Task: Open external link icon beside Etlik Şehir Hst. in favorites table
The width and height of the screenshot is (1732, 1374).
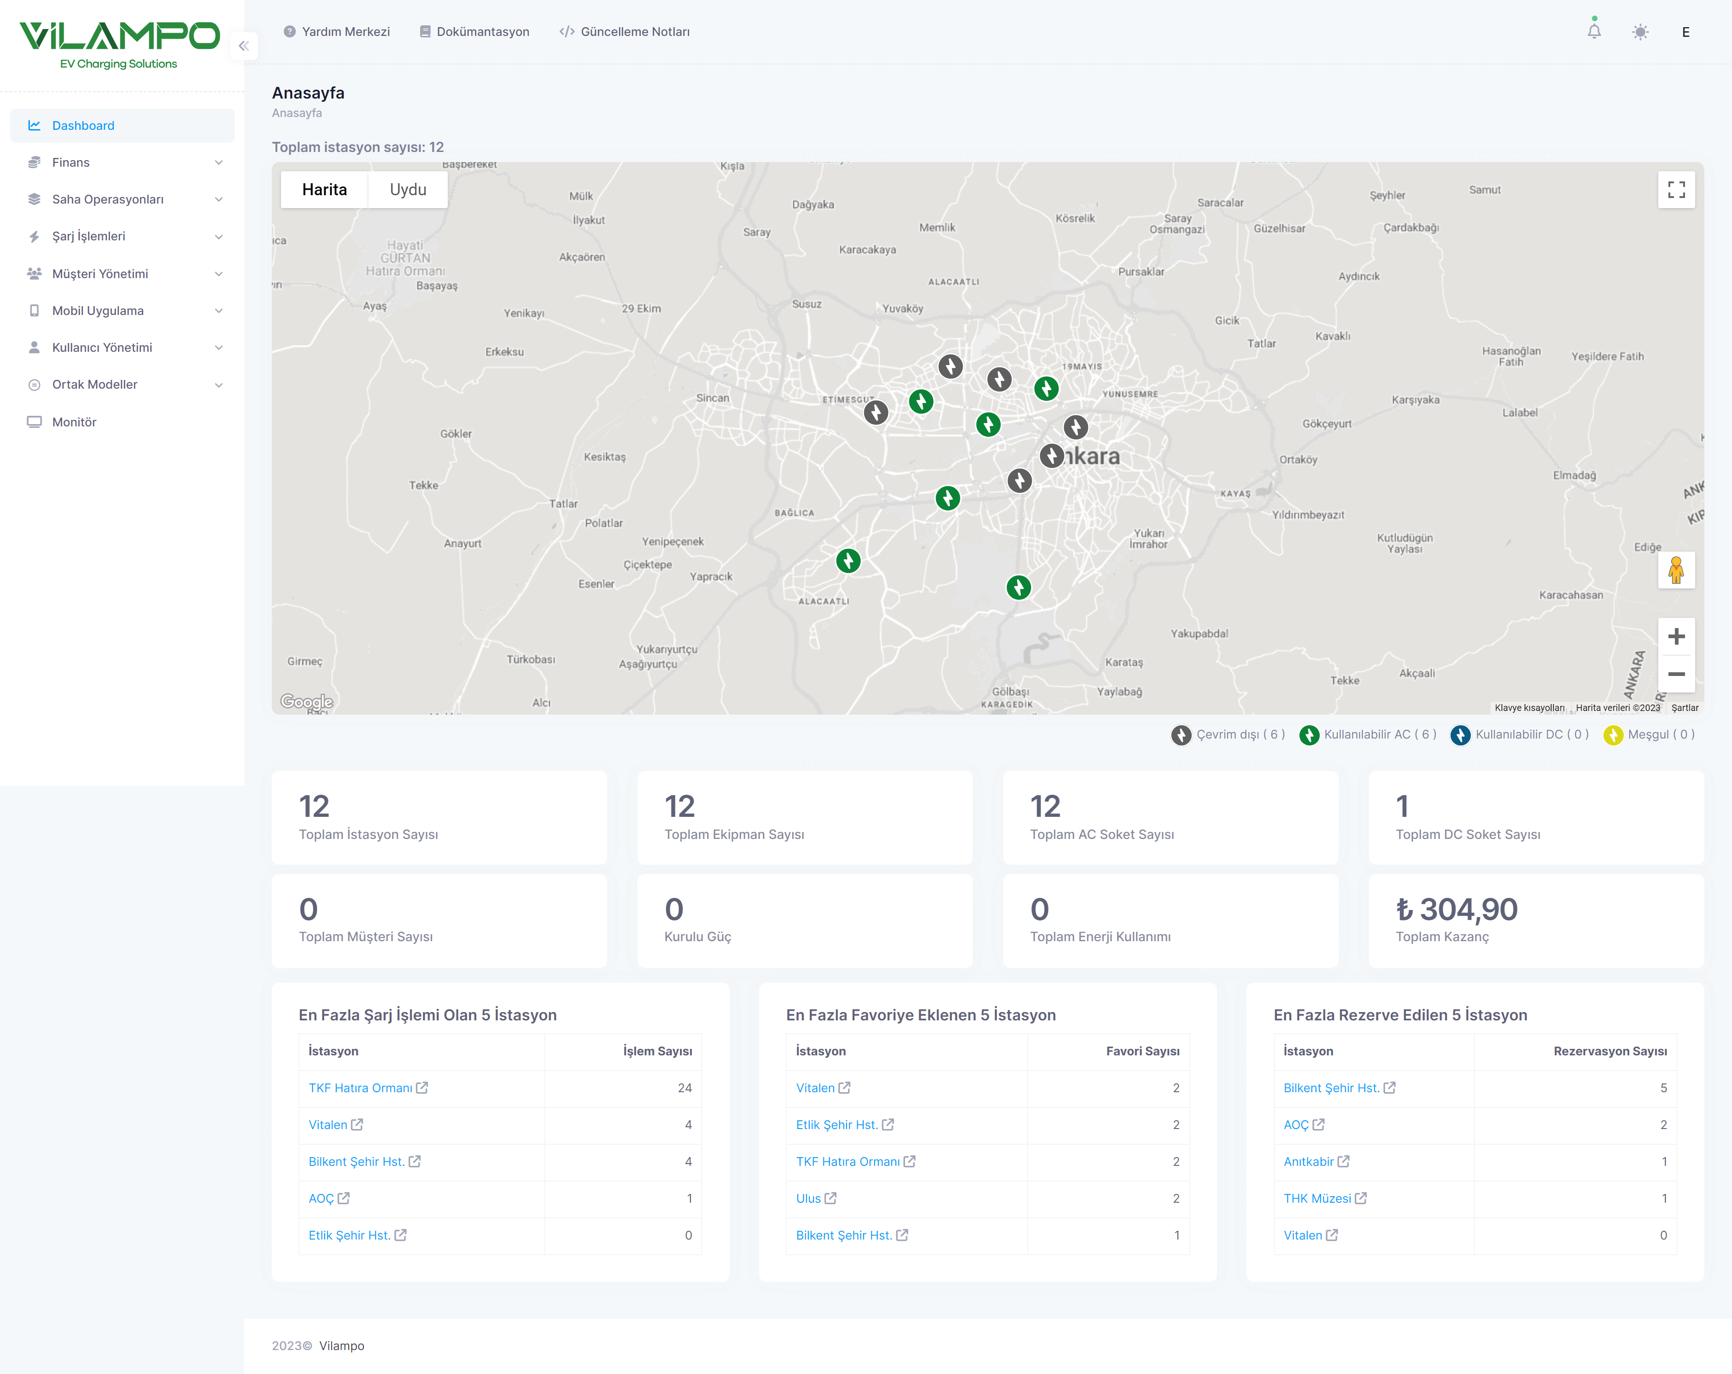Action: coord(888,1125)
